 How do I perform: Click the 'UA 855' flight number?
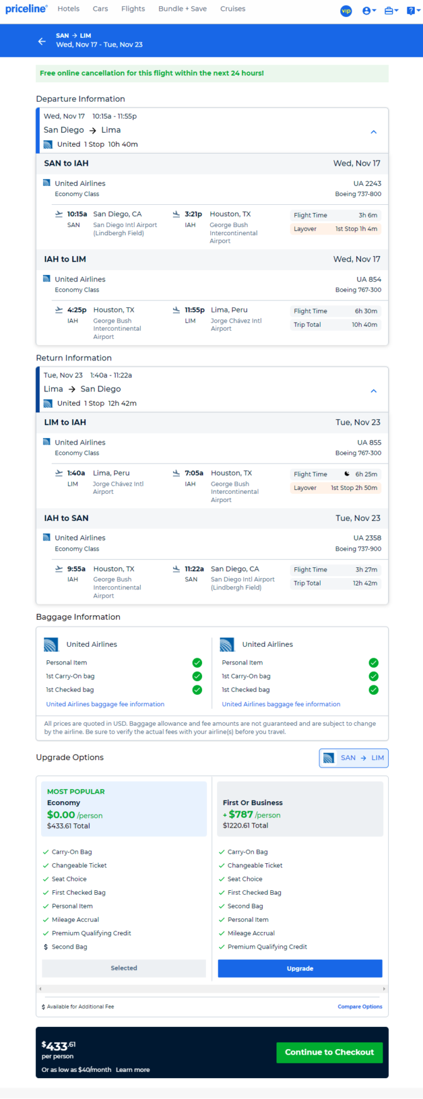point(369,443)
